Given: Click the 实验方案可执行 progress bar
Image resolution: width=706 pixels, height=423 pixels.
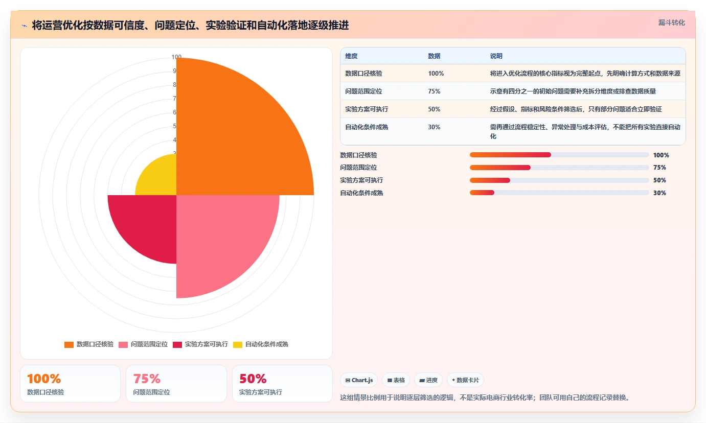Looking at the screenshot, I should [559, 180].
